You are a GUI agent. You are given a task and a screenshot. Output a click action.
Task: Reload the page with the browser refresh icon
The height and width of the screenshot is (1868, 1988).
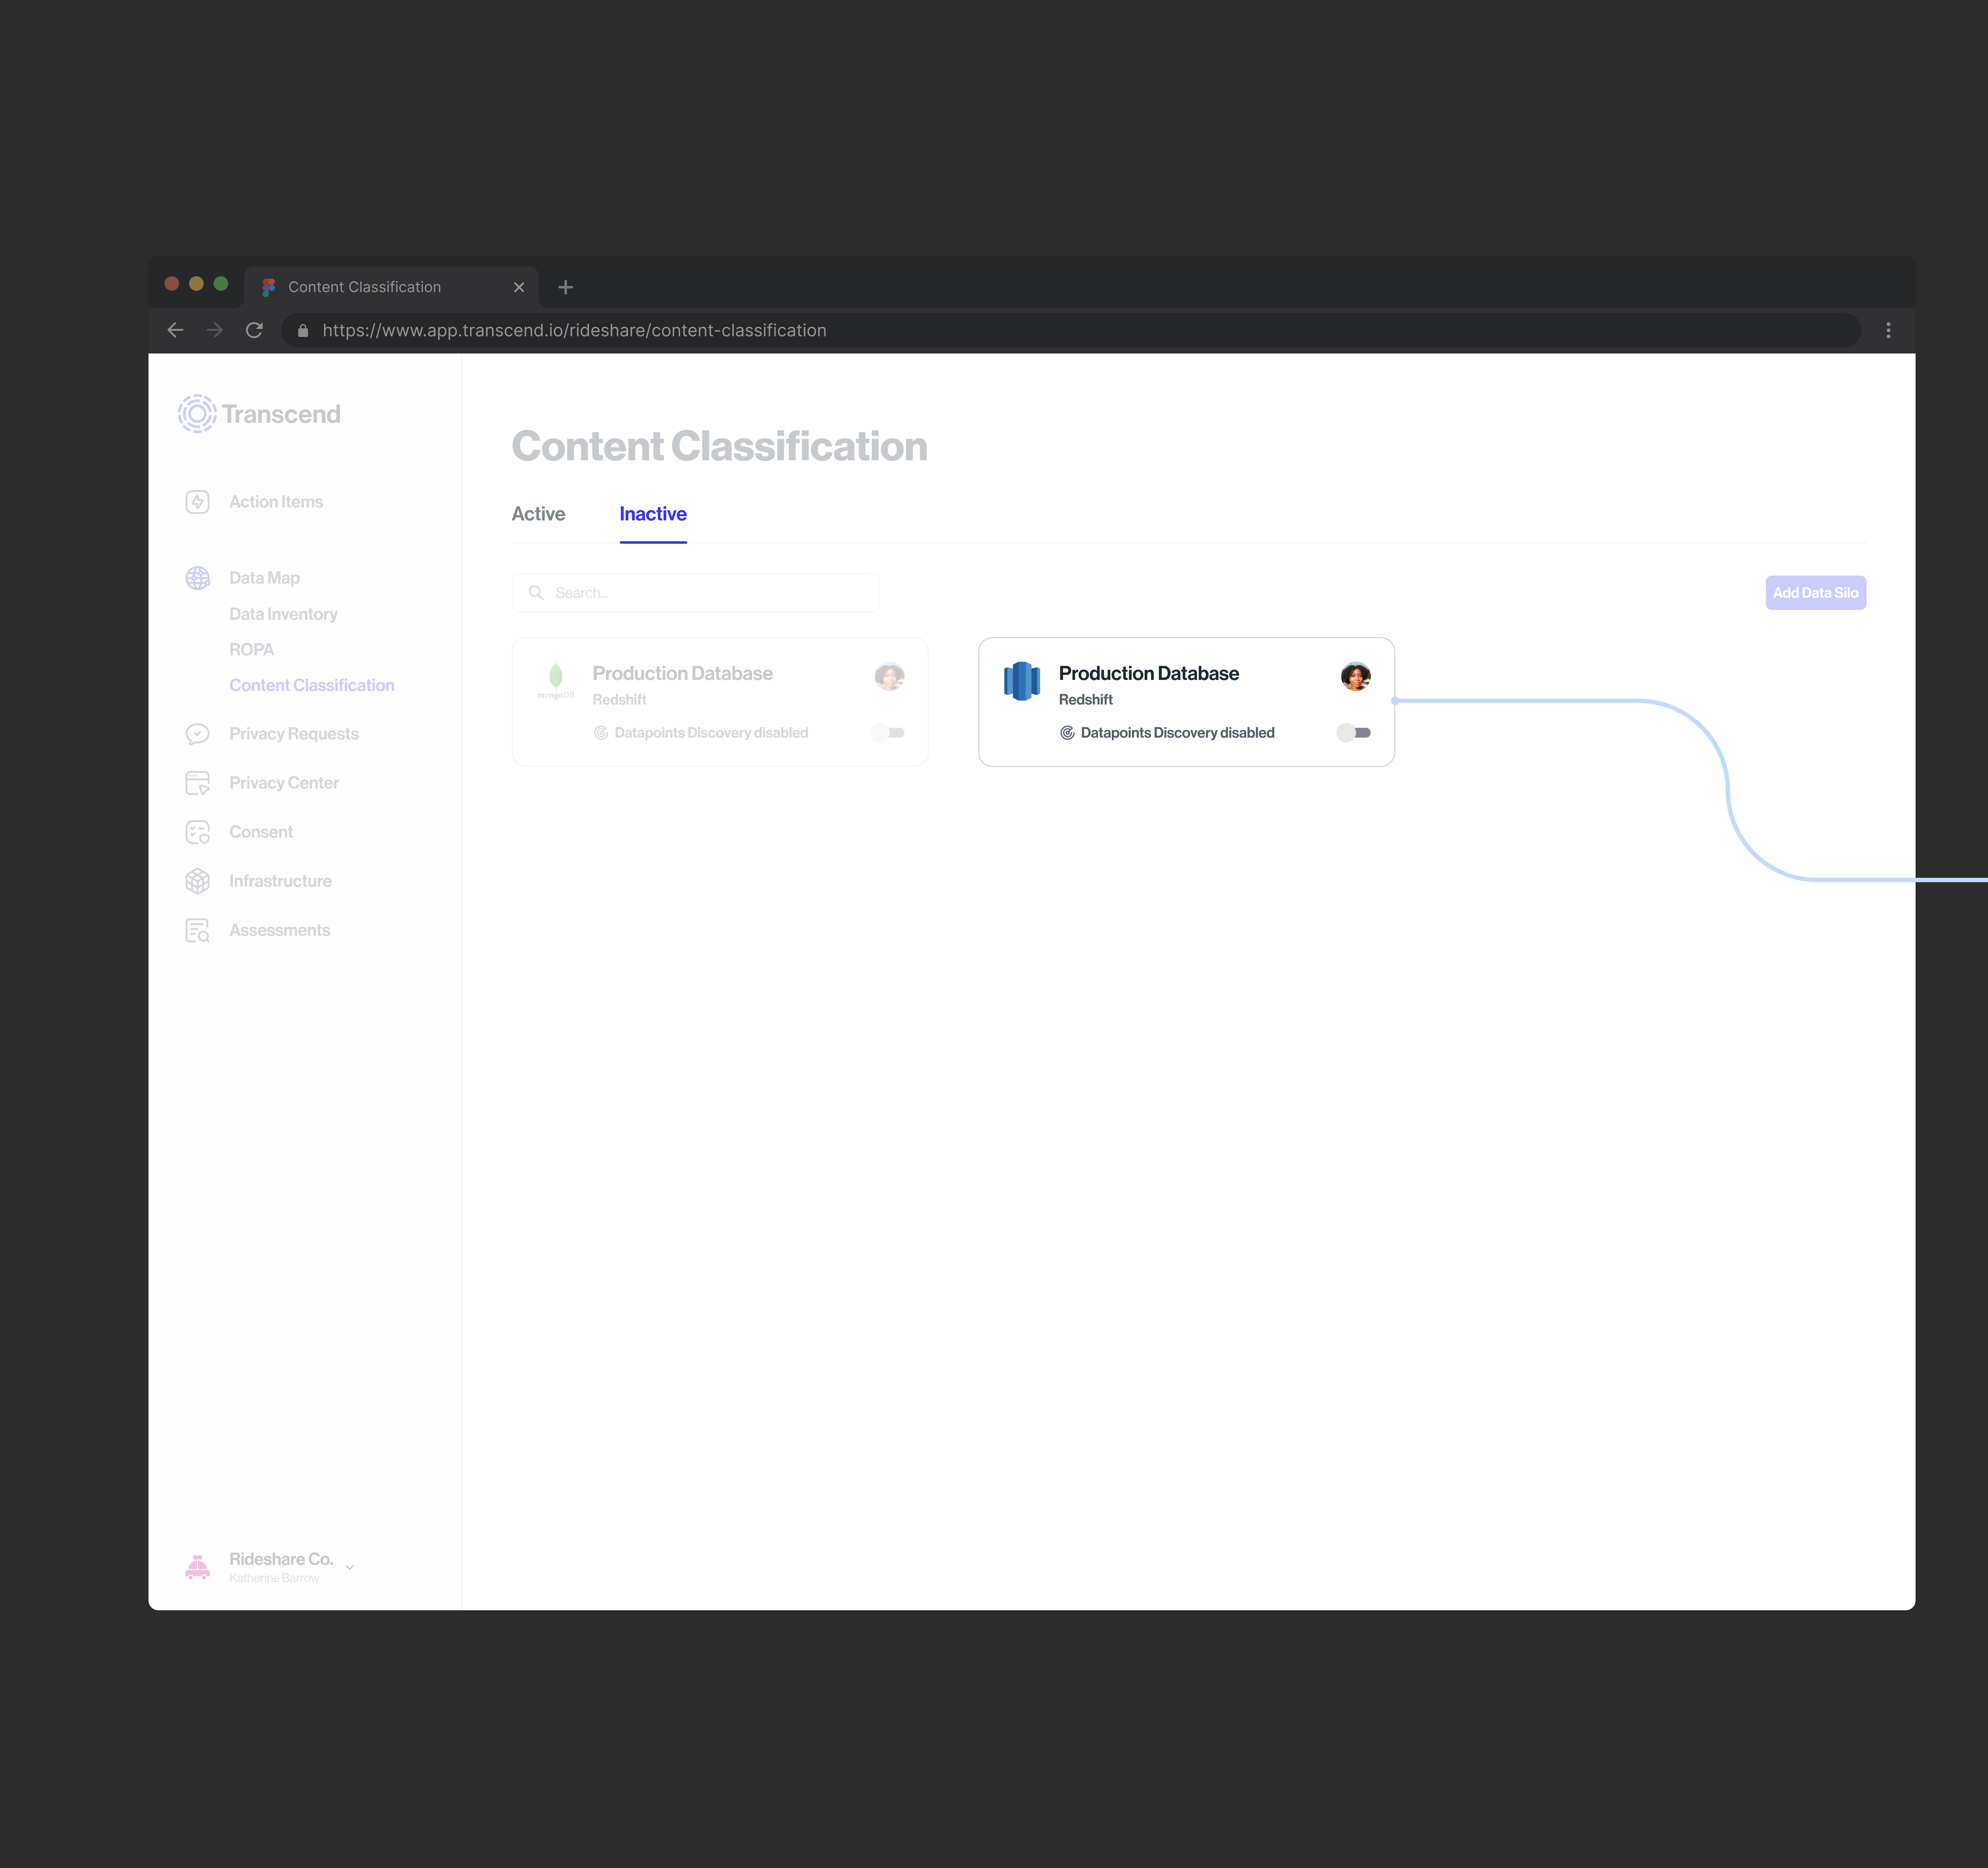click(x=254, y=330)
